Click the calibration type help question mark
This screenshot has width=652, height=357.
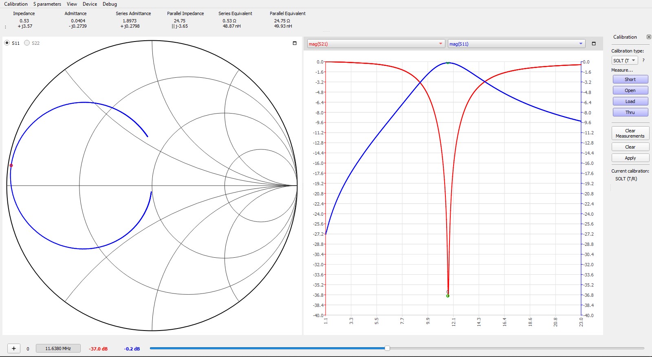[643, 60]
